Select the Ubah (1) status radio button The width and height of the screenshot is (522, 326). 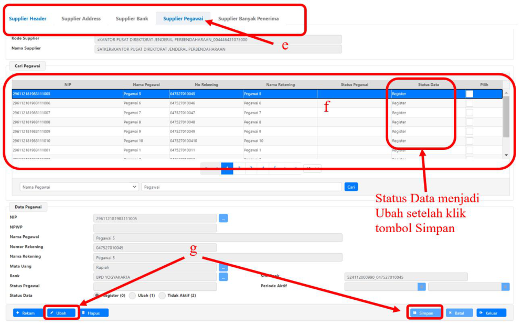click(x=133, y=296)
